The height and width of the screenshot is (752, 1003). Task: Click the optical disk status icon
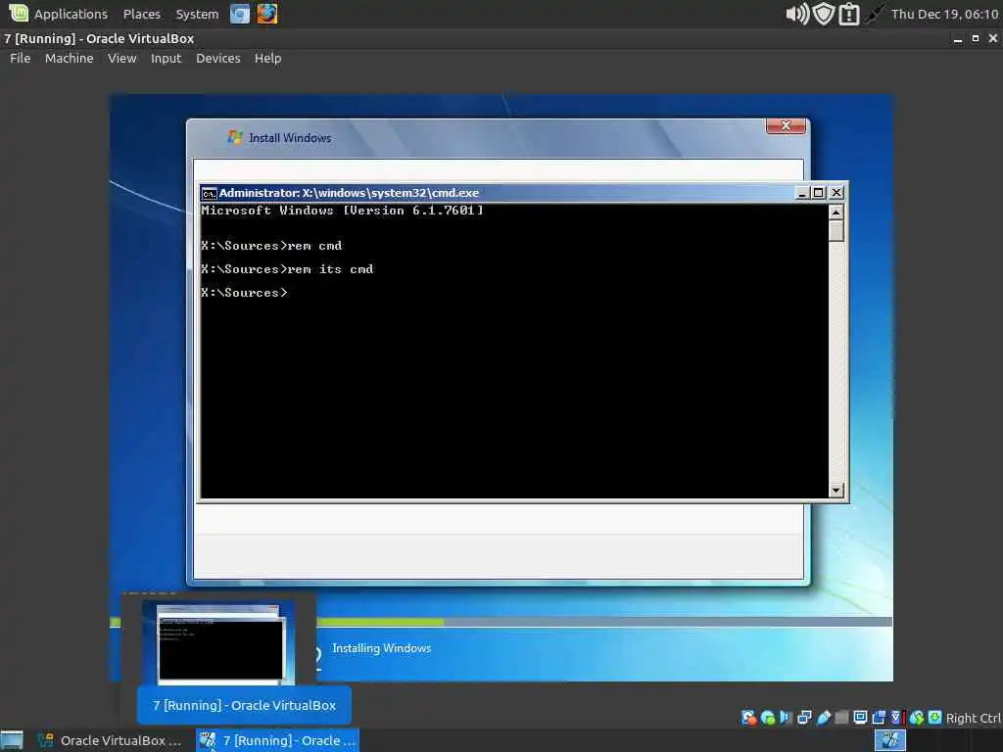768,718
